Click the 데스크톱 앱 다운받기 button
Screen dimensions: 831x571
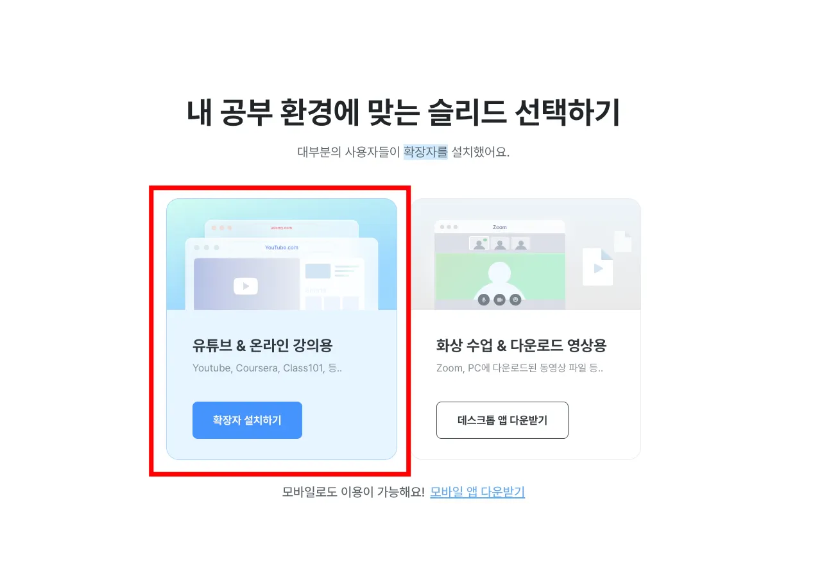[502, 420]
